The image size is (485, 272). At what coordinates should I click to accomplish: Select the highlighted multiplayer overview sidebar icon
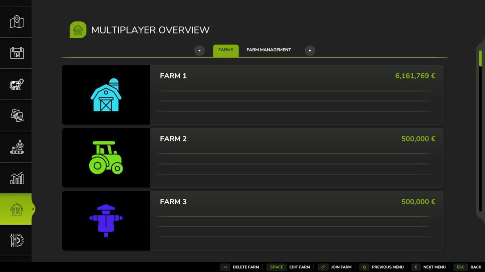click(16, 209)
